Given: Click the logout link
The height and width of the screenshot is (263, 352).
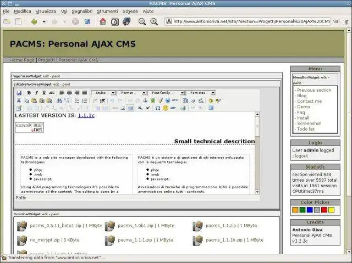Looking at the screenshot, I should [x=301, y=156].
